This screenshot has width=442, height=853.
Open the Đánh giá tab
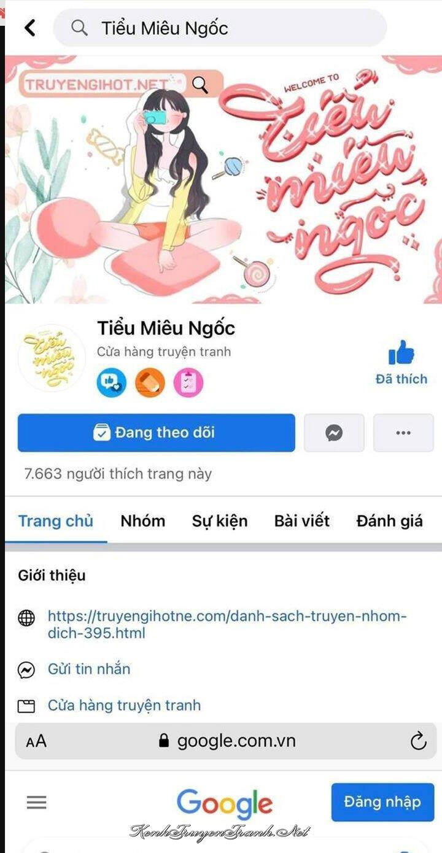(x=389, y=521)
